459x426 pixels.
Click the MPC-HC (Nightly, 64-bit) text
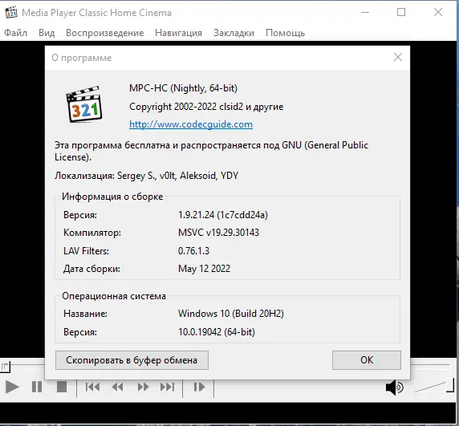pos(183,88)
